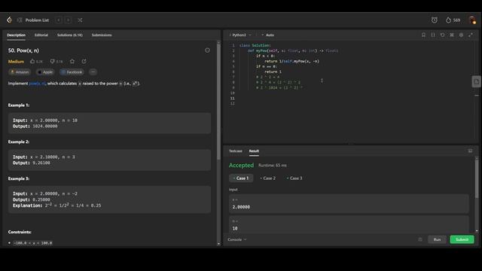This screenshot has height=271, width=482.
Task: Open the user profile avatar
Action: point(472,20)
